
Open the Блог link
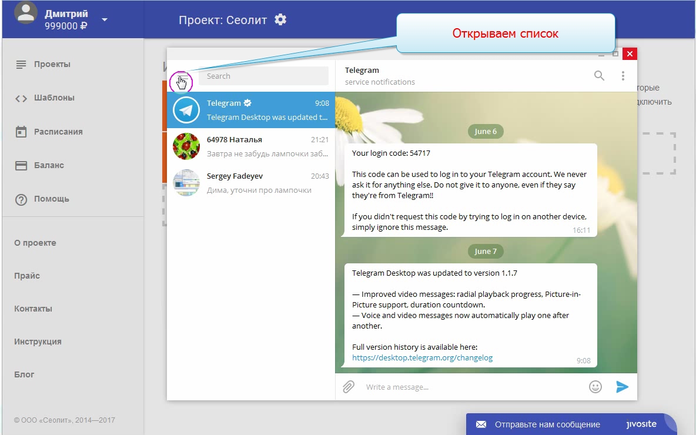(24, 374)
